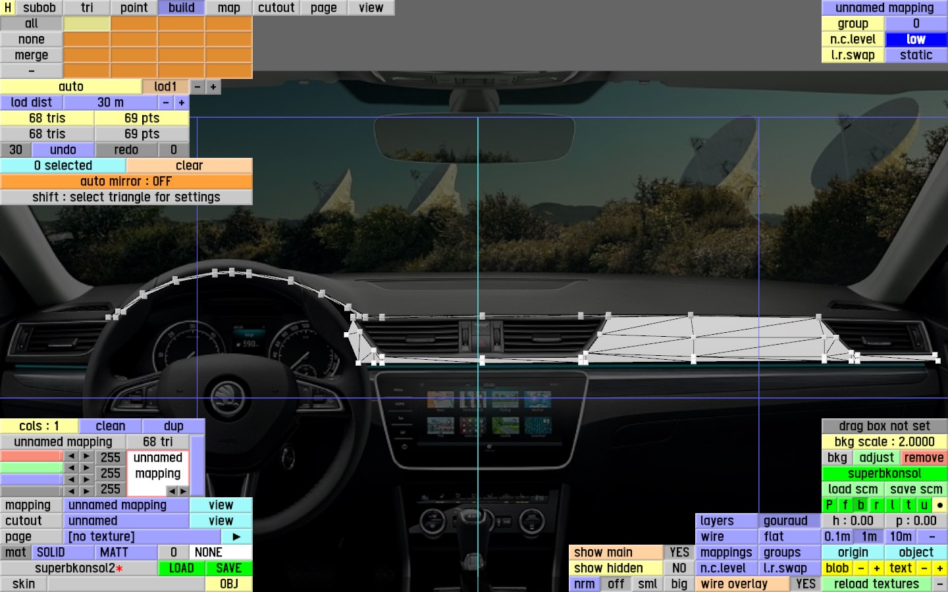This screenshot has width=948, height=592.
Task: Click the minus button beside reload textures
Action: point(940,584)
